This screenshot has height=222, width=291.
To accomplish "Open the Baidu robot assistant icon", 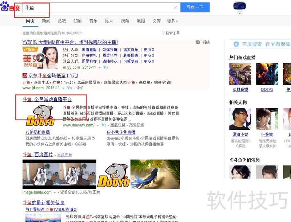I will point(239,8).
